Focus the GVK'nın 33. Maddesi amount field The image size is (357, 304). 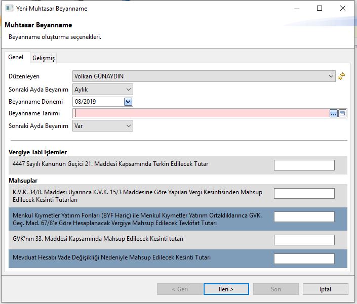pyautogui.click(x=304, y=240)
